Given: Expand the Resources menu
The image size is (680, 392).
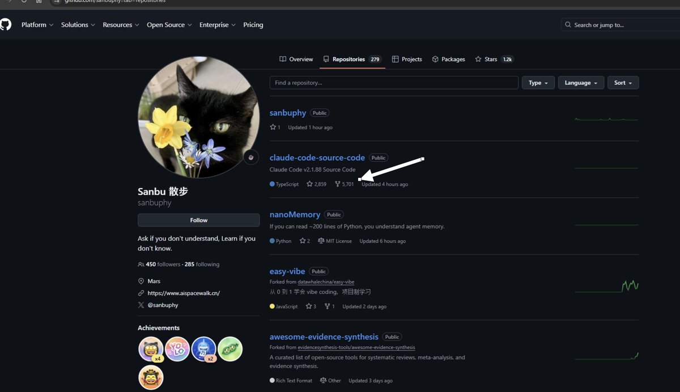Looking at the screenshot, I should 121,25.
